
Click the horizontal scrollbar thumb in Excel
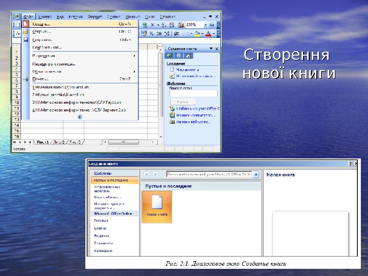coord(124,142)
